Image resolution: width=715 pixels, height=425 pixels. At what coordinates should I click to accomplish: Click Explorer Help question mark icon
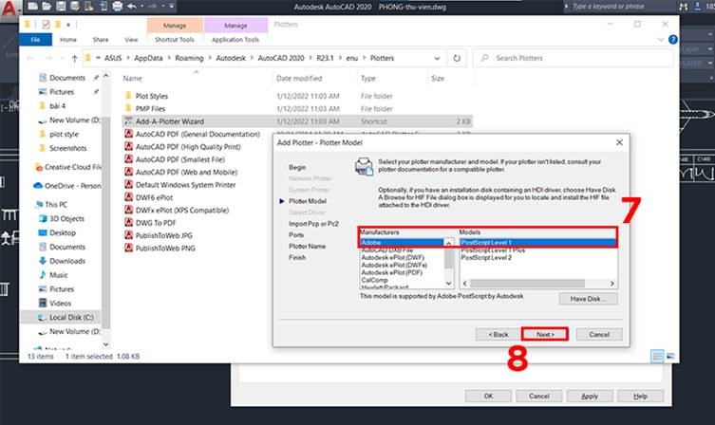pyautogui.click(x=672, y=40)
